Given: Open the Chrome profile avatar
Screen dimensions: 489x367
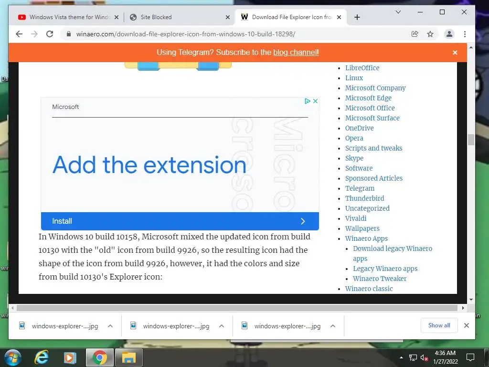Looking at the screenshot, I should 449,34.
